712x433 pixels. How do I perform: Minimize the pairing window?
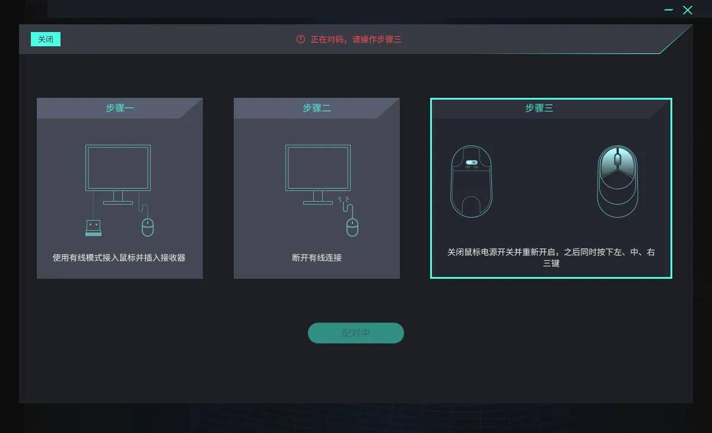click(x=669, y=10)
